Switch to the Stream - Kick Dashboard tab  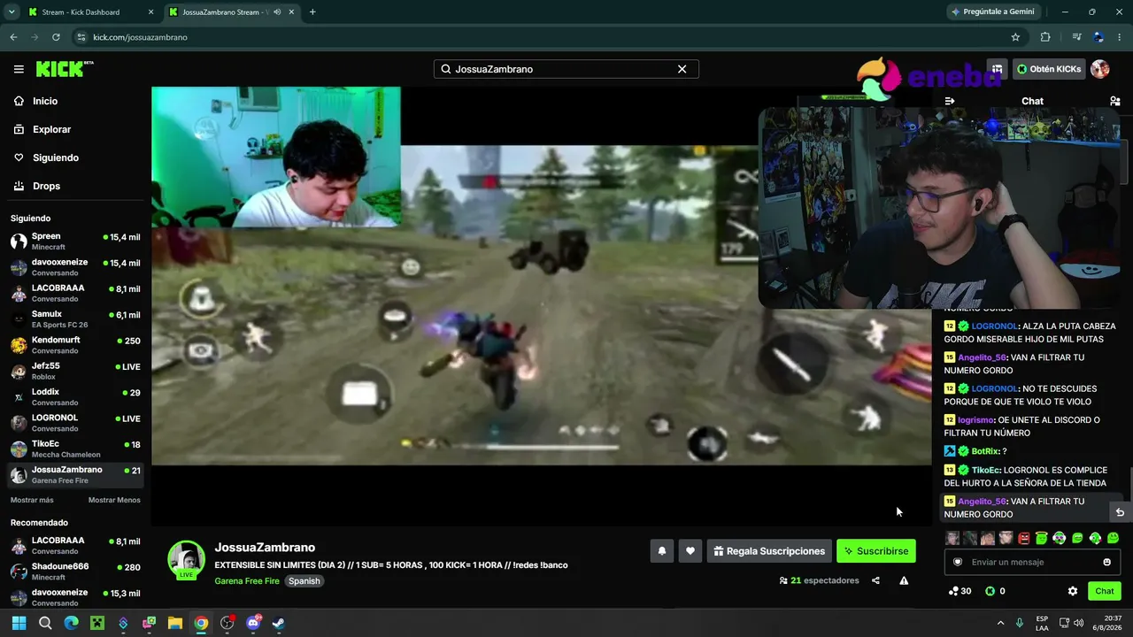[x=91, y=12]
